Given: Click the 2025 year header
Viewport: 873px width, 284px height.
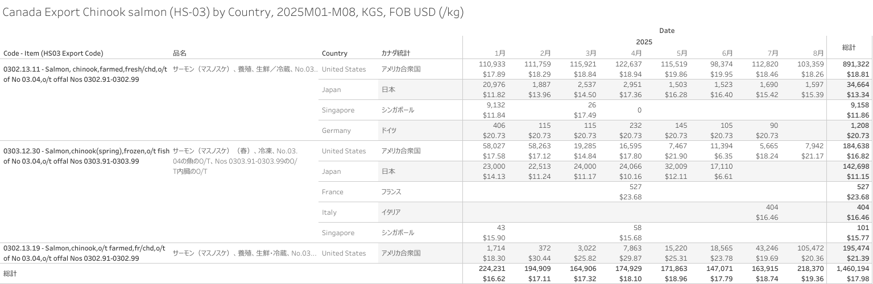Looking at the screenshot, I should tap(644, 42).
